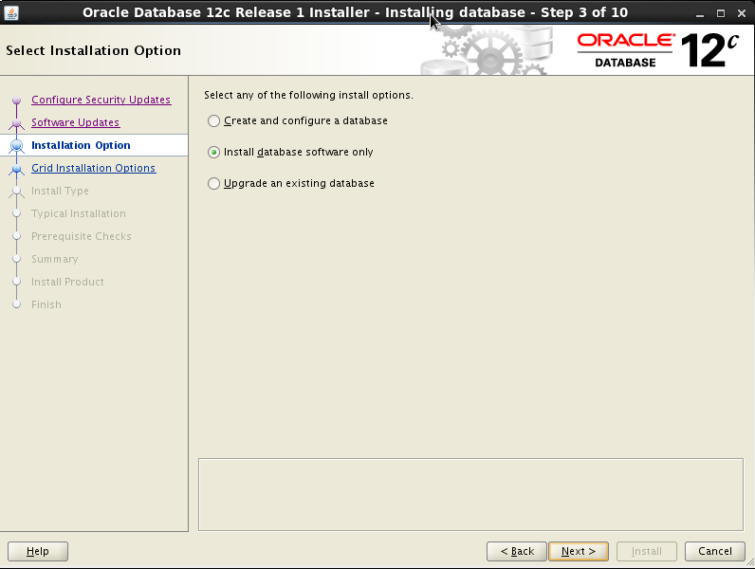Click the Installation Option step marker icon
The height and width of the screenshot is (569, 755).
(17, 145)
